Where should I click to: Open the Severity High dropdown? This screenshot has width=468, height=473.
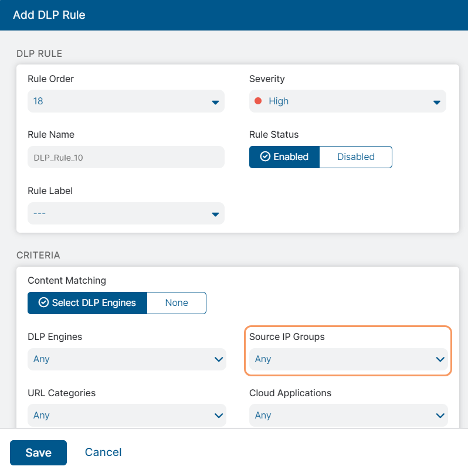(347, 101)
